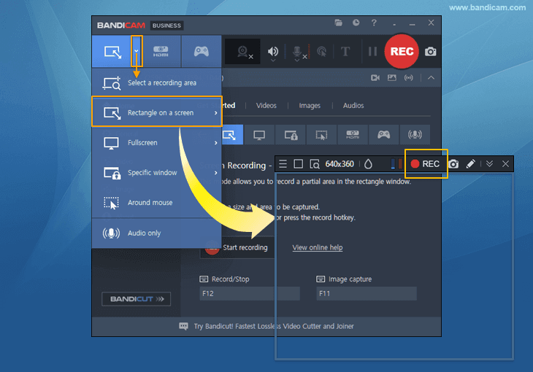Toggle the microphone icon
Image resolution: width=533 pixels, height=372 pixels.
[x=297, y=52]
